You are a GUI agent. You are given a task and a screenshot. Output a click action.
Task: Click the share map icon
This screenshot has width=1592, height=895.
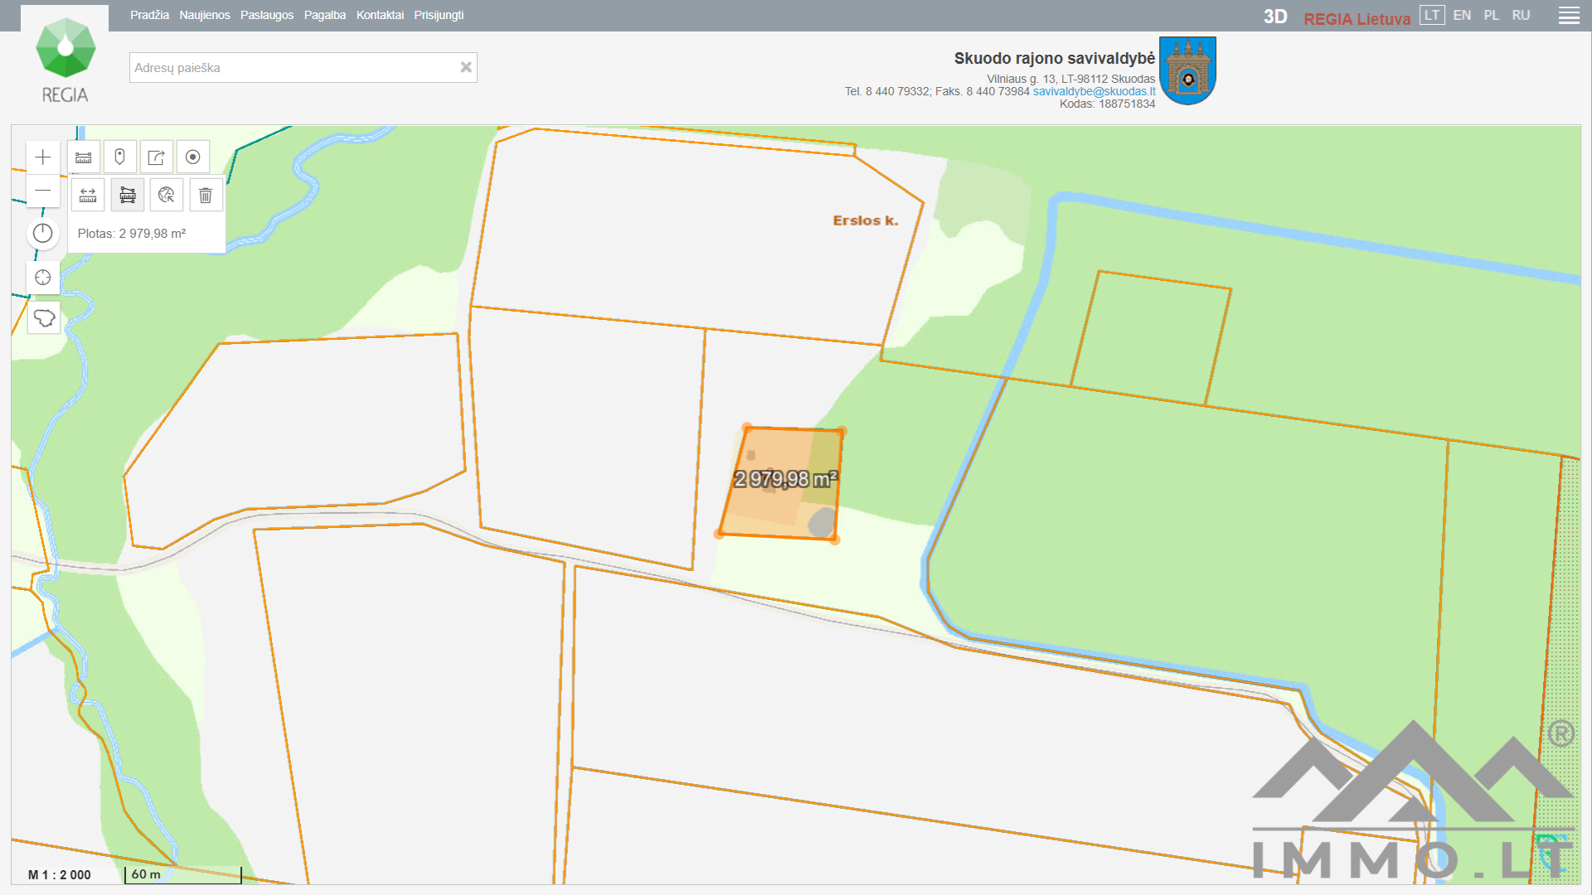click(157, 157)
